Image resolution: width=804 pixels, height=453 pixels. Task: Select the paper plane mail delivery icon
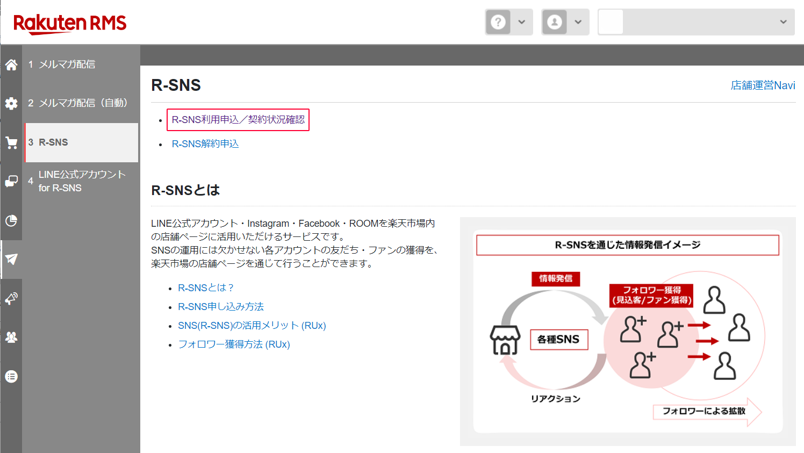click(11, 259)
